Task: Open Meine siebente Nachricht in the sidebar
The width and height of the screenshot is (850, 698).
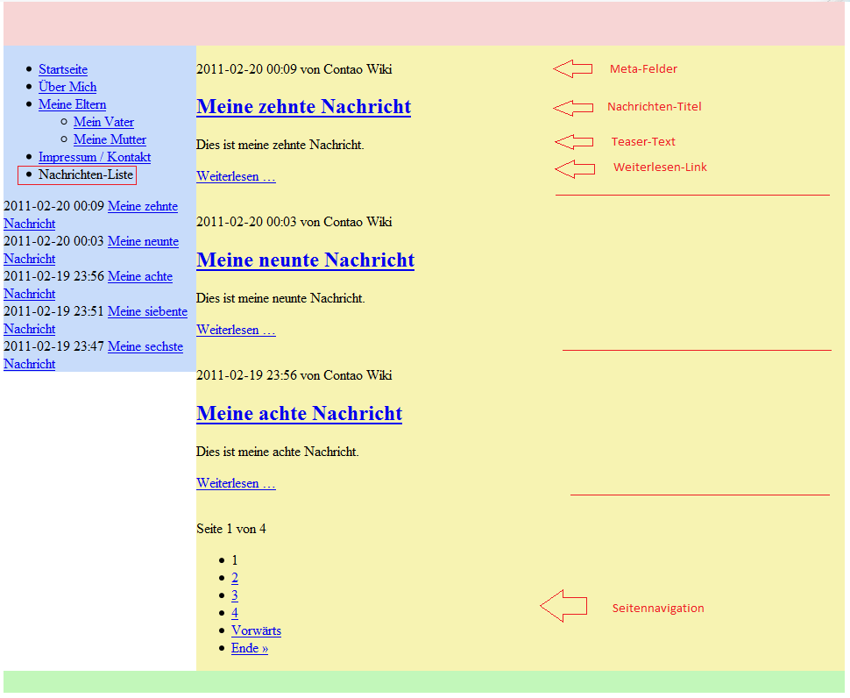Action: pyautogui.click(x=147, y=311)
